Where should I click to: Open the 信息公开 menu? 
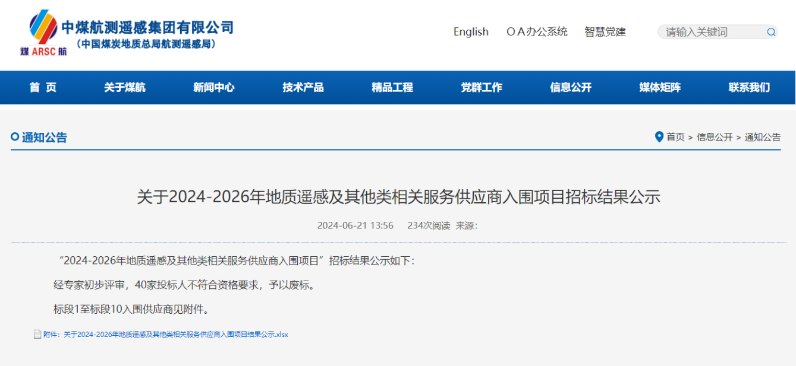(571, 87)
